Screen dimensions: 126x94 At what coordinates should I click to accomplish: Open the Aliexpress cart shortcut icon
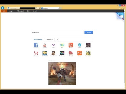point(36,53)
